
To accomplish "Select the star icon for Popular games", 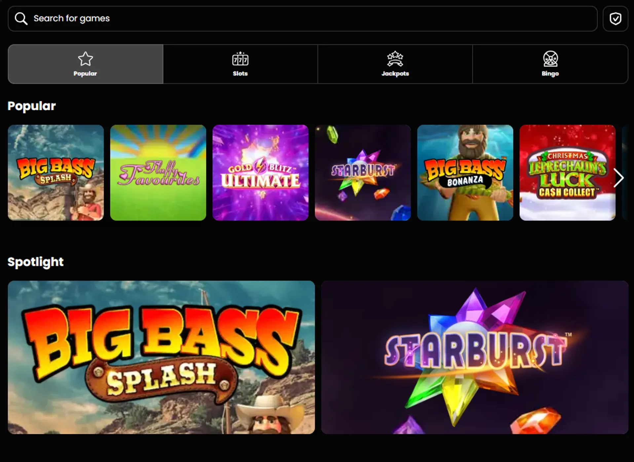I will tap(85, 59).
